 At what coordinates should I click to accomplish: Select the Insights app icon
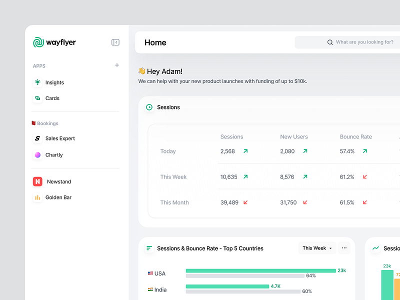[37, 82]
